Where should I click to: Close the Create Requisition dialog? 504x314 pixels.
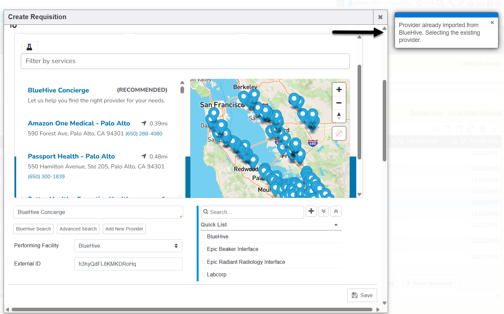pyautogui.click(x=380, y=17)
